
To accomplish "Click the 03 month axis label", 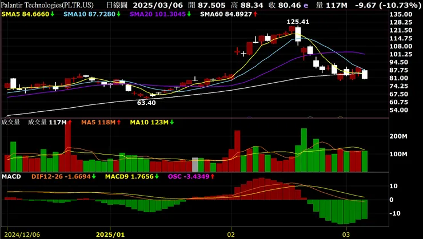I will coord(346,234).
